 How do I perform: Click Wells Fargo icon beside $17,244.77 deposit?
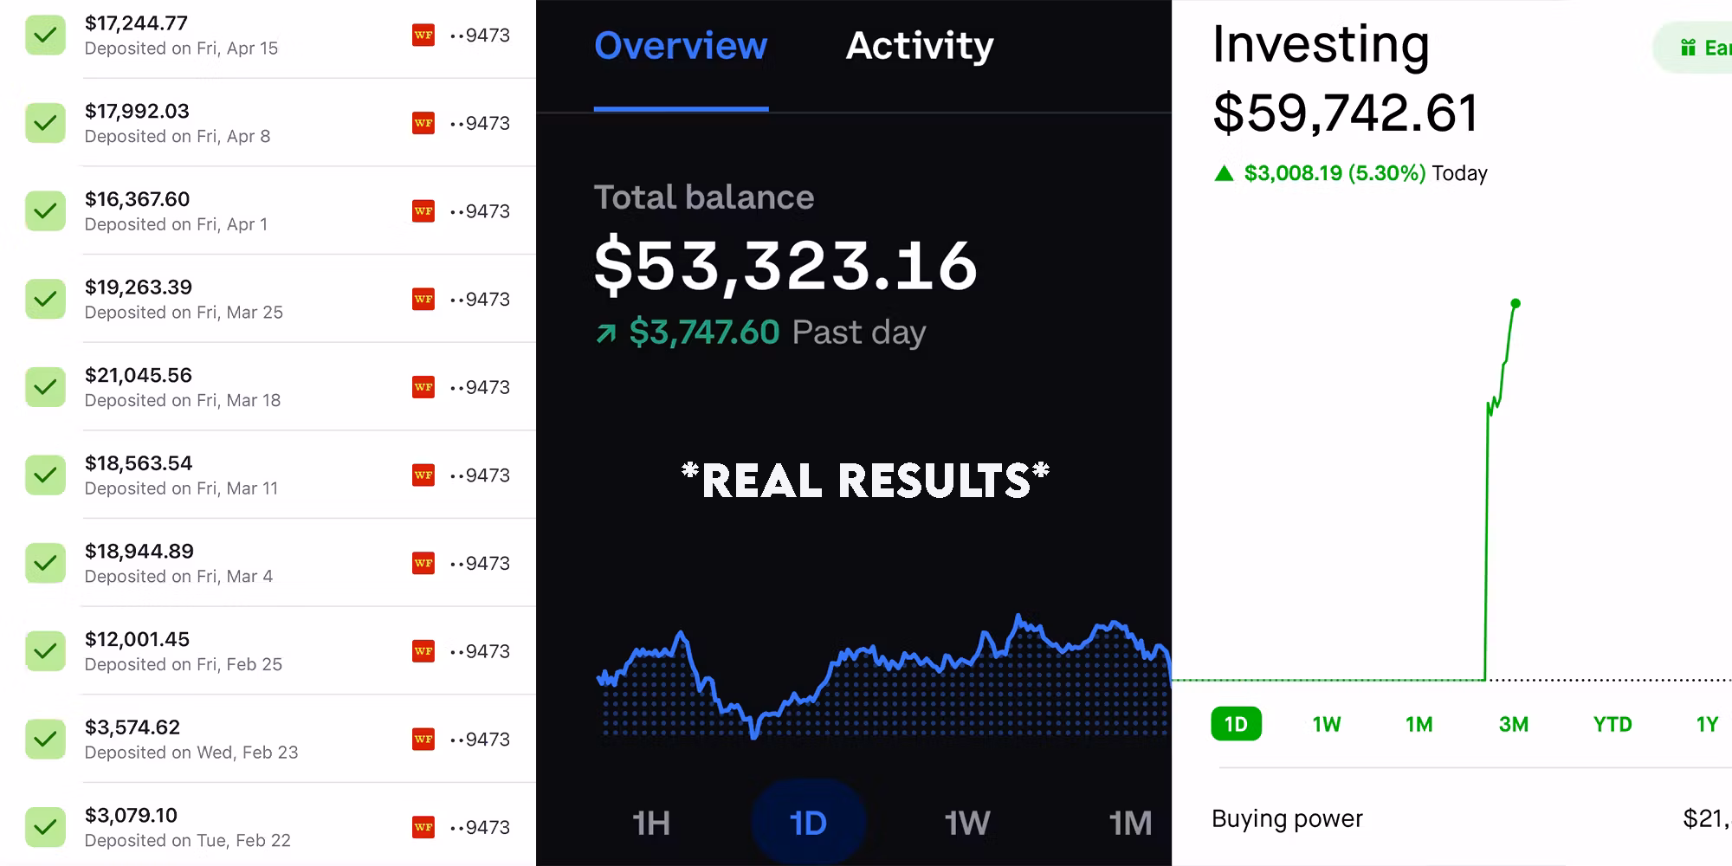pos(423,36)
